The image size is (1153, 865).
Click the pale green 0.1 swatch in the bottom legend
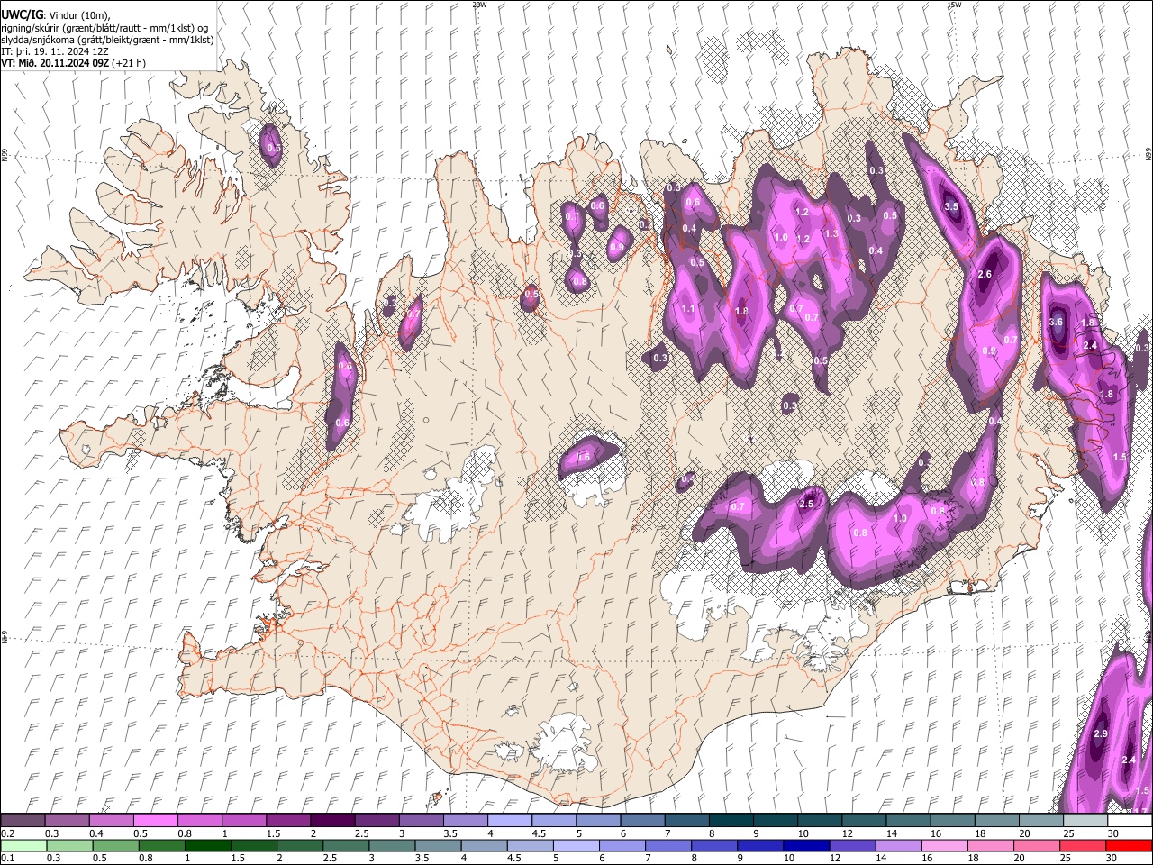[x=23, y=845]
